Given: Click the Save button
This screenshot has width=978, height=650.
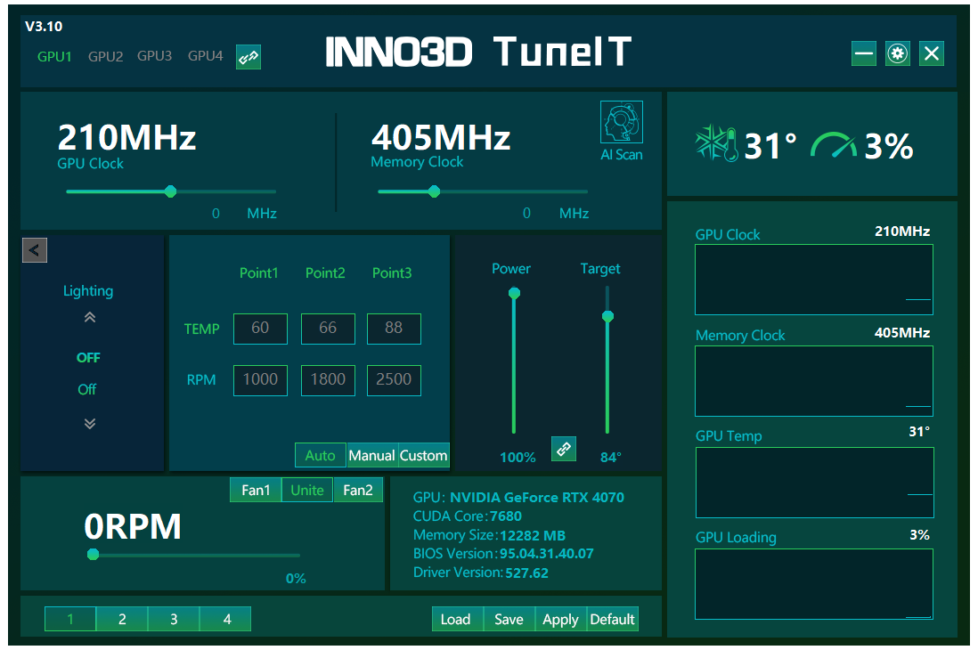Looking at the screenshot, I should coord(509,619).
